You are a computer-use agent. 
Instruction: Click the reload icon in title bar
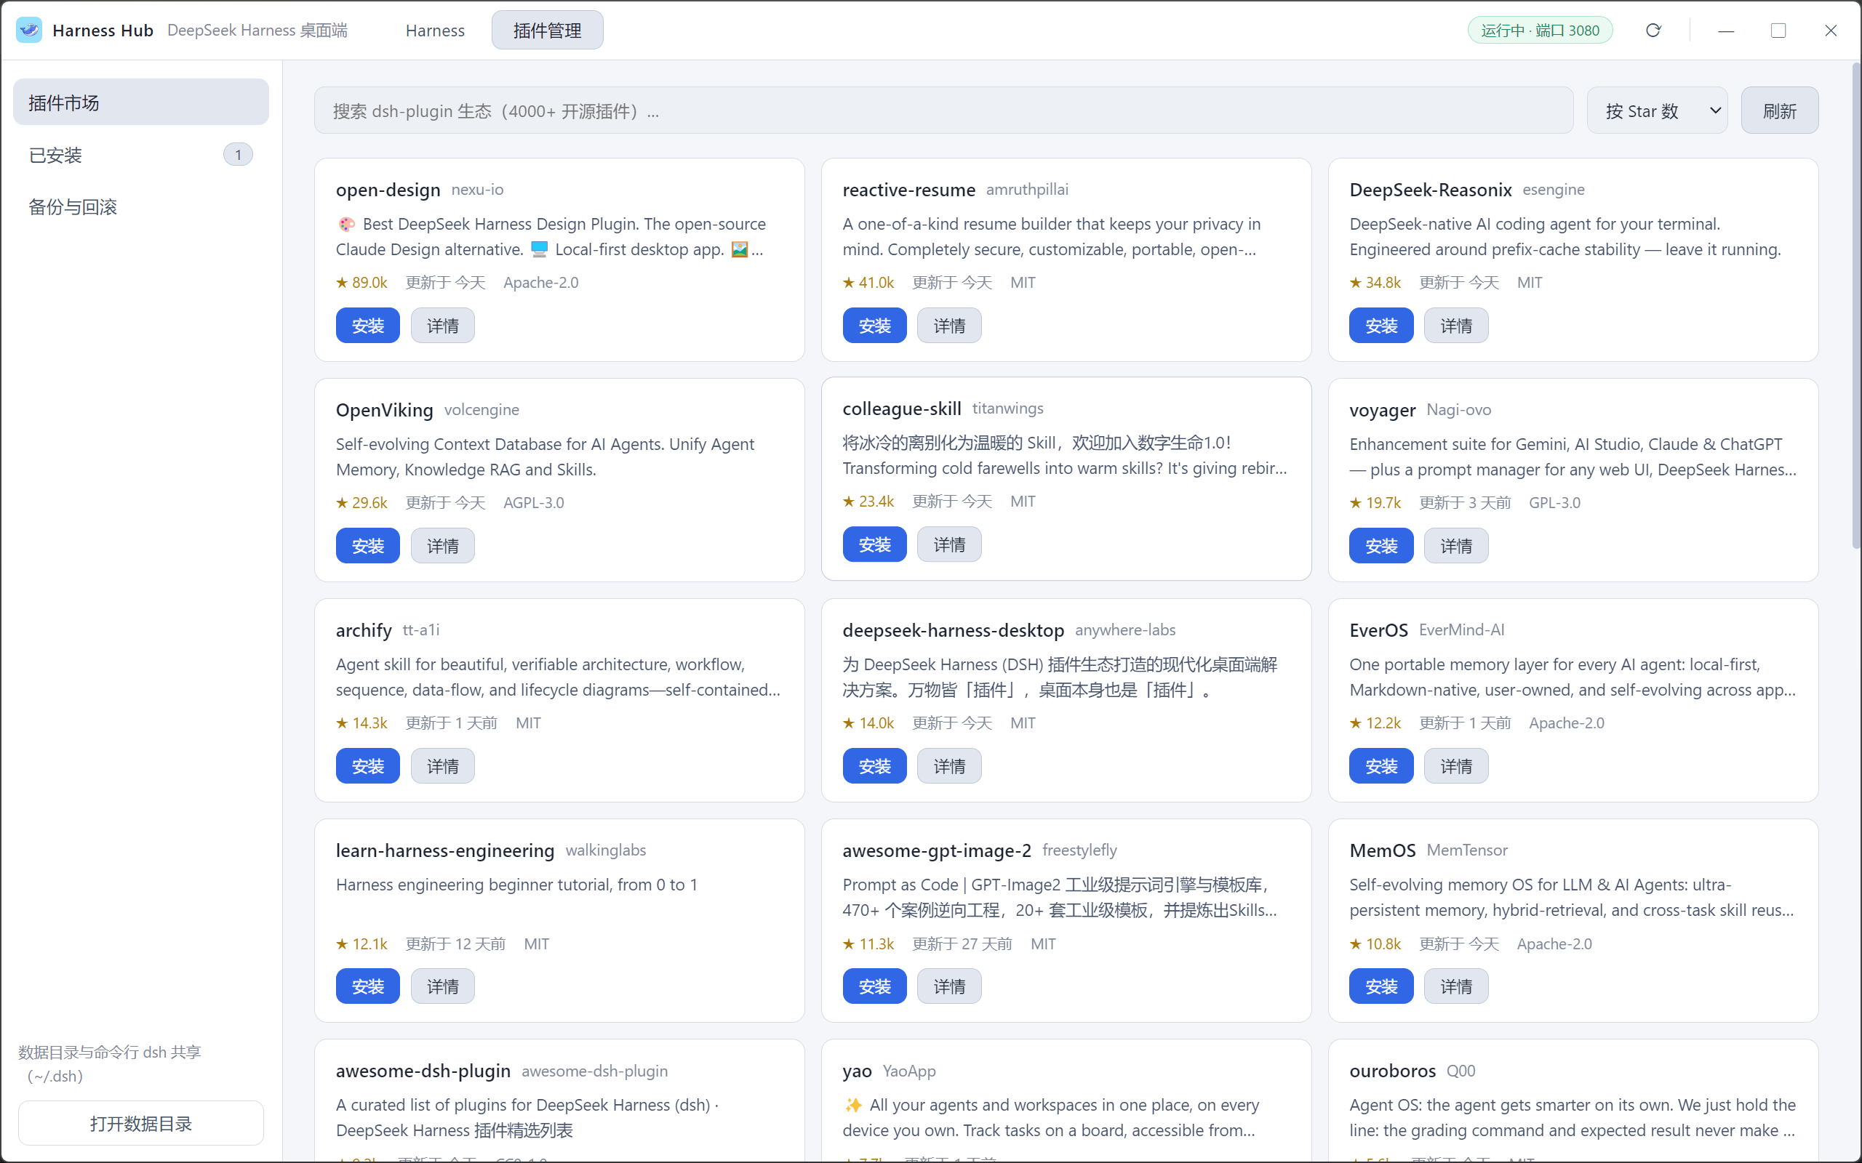click(1653, 30)
